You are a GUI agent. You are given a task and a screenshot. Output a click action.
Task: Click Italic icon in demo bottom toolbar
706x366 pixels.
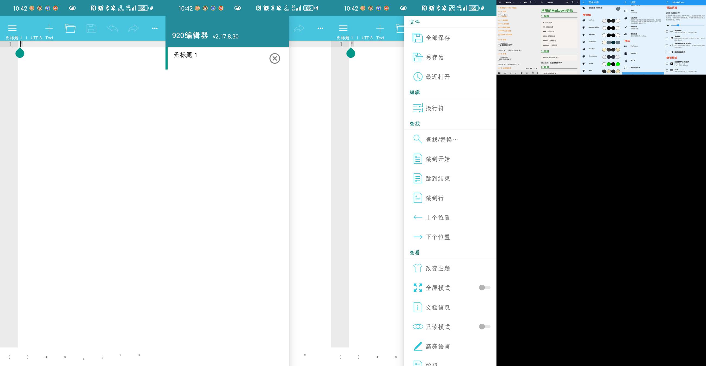516,73
